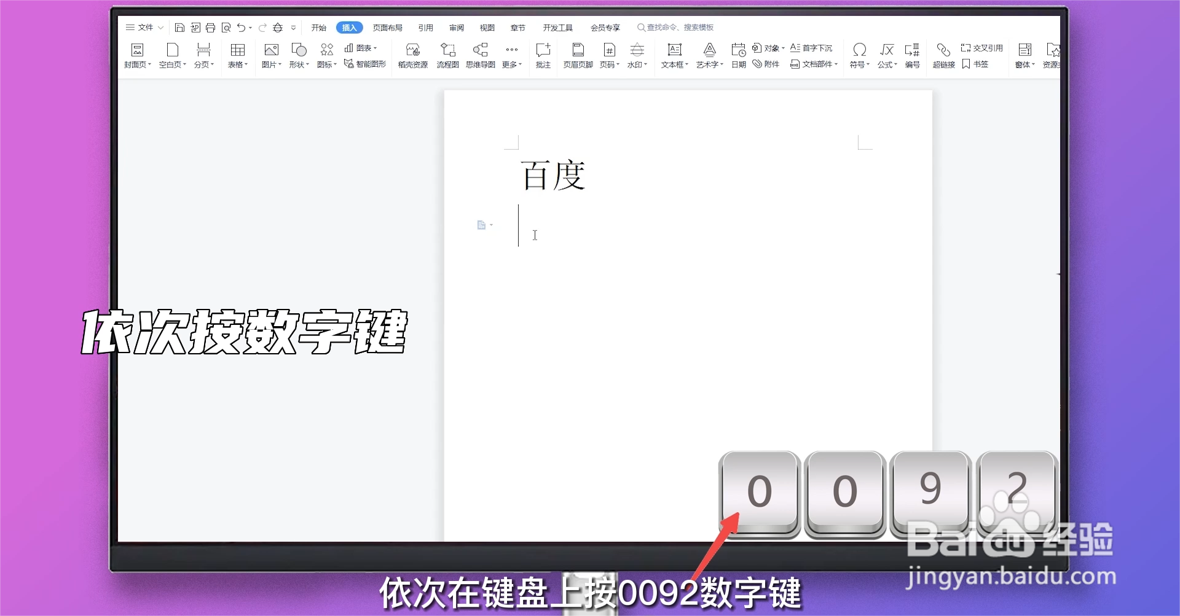
Task: Switch to the 页面布局 ribbon tab
Action: coord(388,28)
